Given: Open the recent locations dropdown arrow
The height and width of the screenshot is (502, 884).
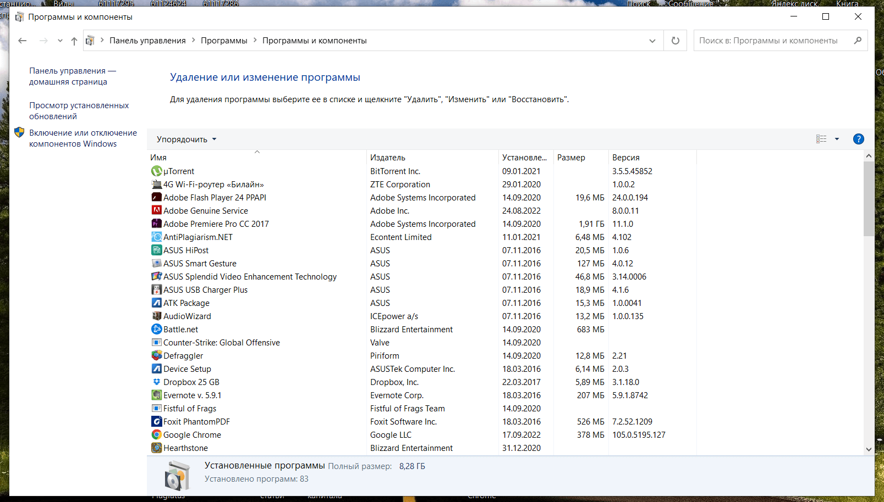Looking at the screenshot, I should coord(60,41).
